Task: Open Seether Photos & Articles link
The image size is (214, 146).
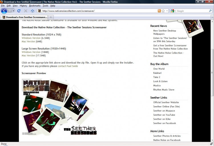Action: tap(167, 136)
